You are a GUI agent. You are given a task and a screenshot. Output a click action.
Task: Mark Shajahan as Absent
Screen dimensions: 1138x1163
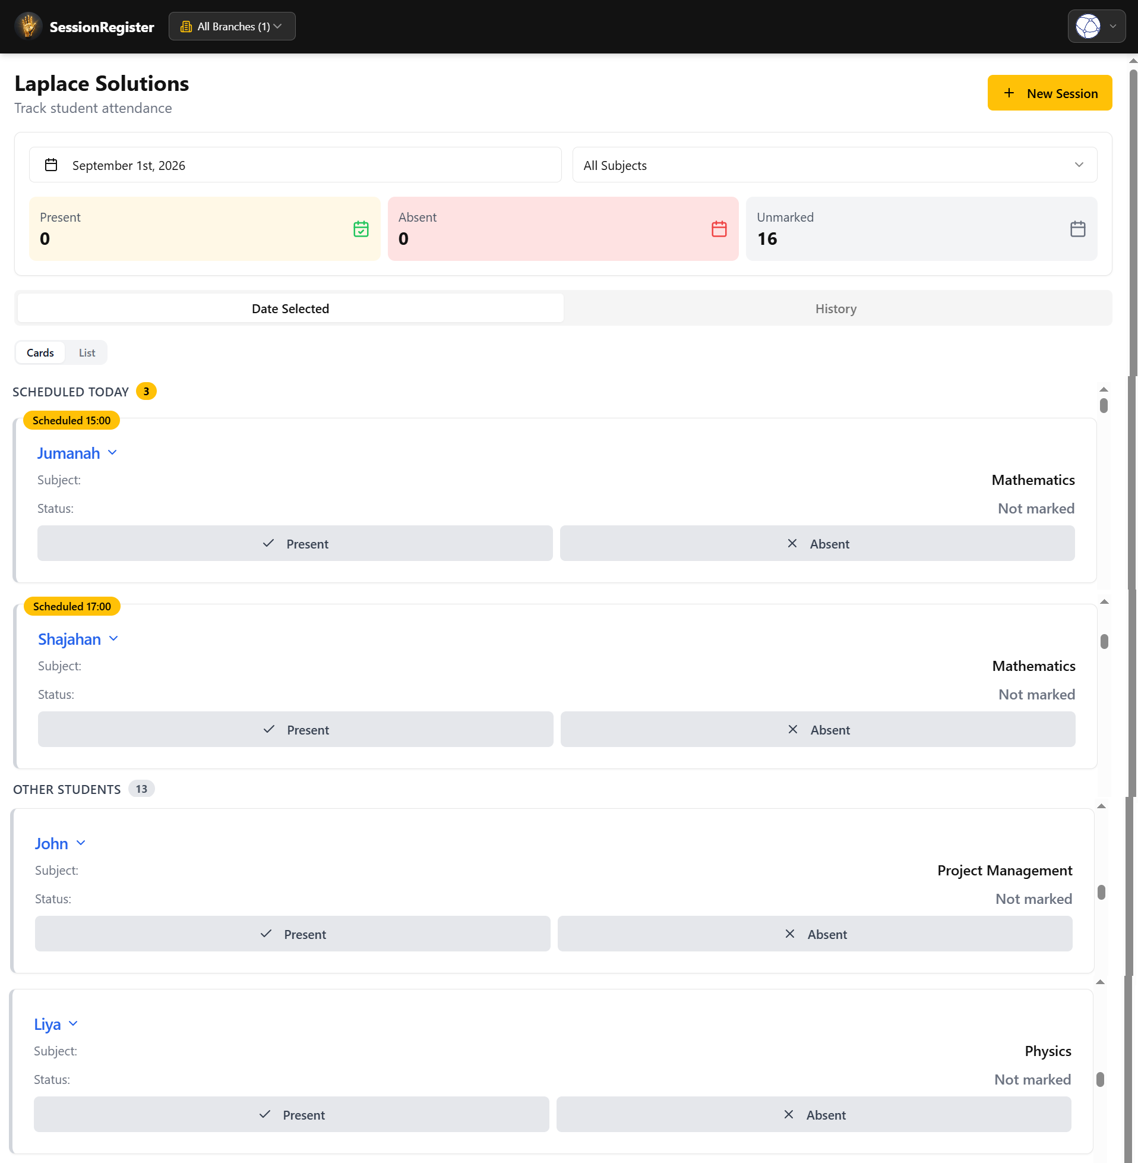tap(818, 730)
